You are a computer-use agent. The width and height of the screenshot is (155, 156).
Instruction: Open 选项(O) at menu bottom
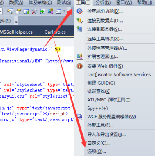(x=97, y=151)
